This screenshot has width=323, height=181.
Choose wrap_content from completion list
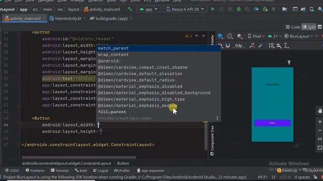158,55
